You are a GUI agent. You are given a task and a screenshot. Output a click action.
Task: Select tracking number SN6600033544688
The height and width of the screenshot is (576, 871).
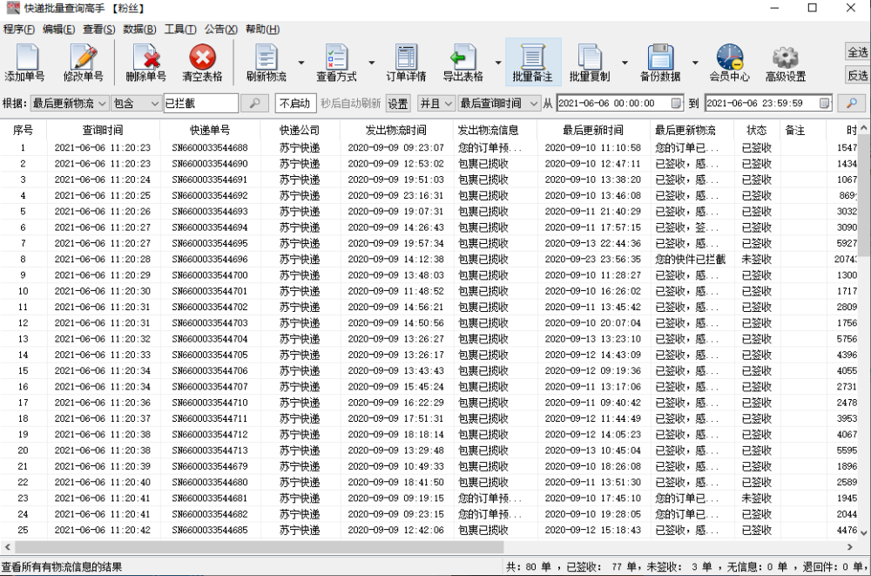click(209, 148)
